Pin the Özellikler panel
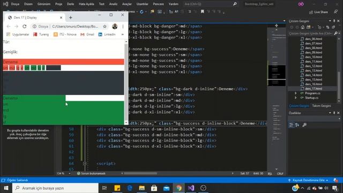 coord(334,113)
